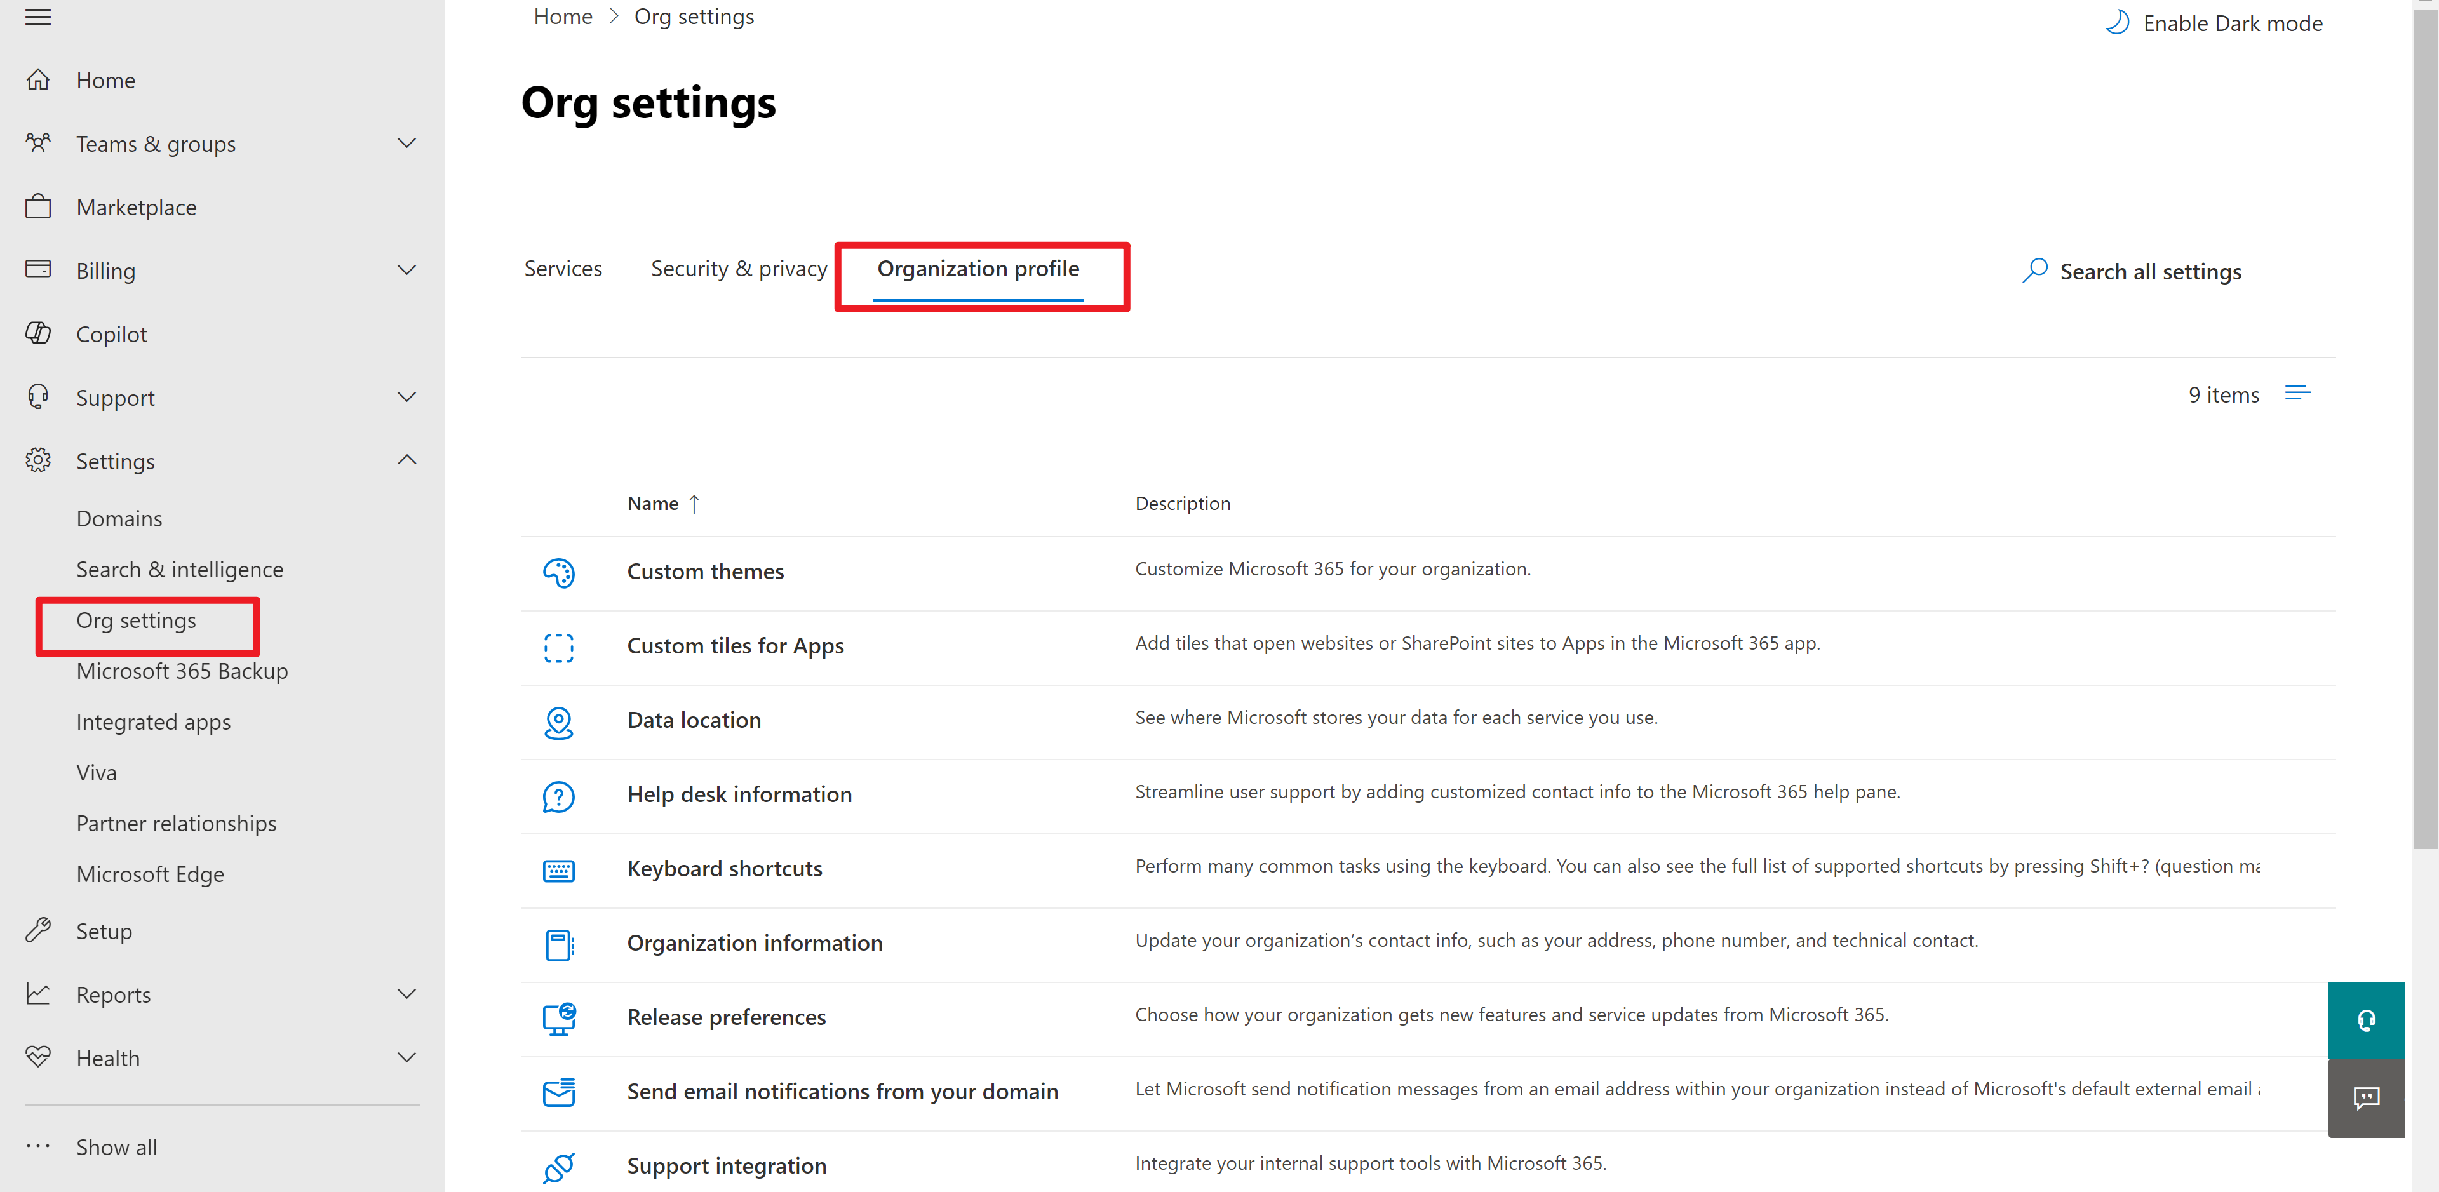The width and height of the screenshot is (2439, 1192).
Task: Click Show all in the sidebar
Action: click(x=116, y=1146)
